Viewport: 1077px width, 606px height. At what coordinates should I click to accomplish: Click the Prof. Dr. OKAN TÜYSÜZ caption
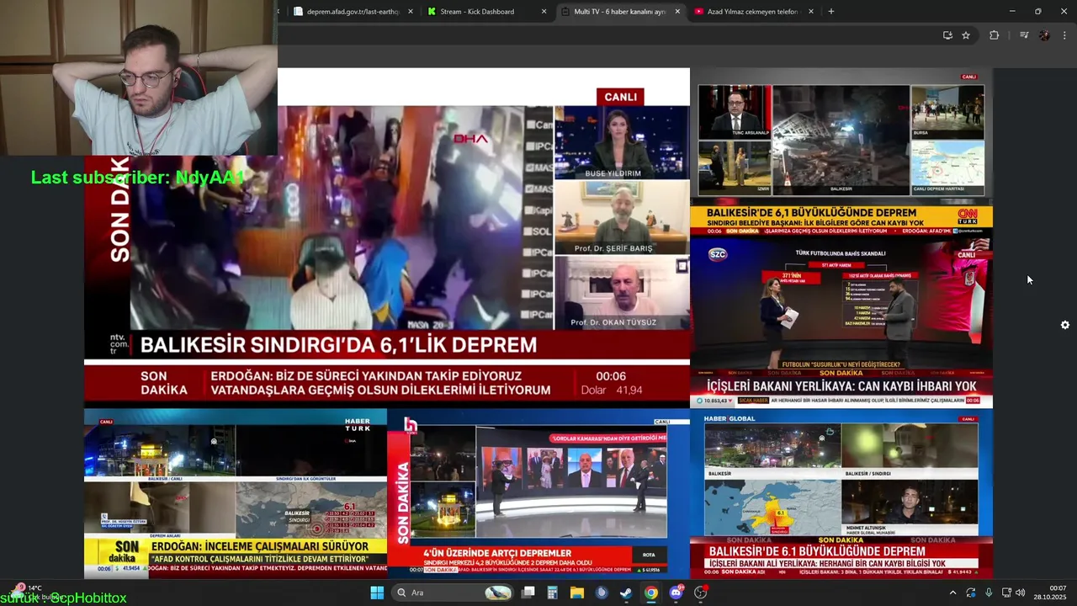tap(613, 322)
